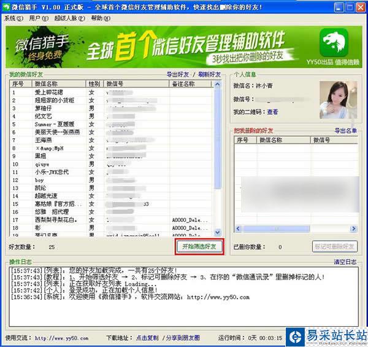Minimize the 微信猎手 window
This screenshot has height=347, width=368.
339,7
